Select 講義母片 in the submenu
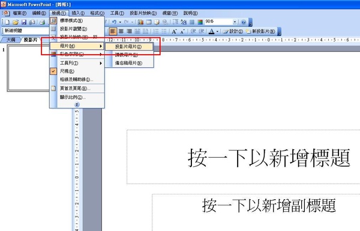360x231 pixels. coord(129,55)
